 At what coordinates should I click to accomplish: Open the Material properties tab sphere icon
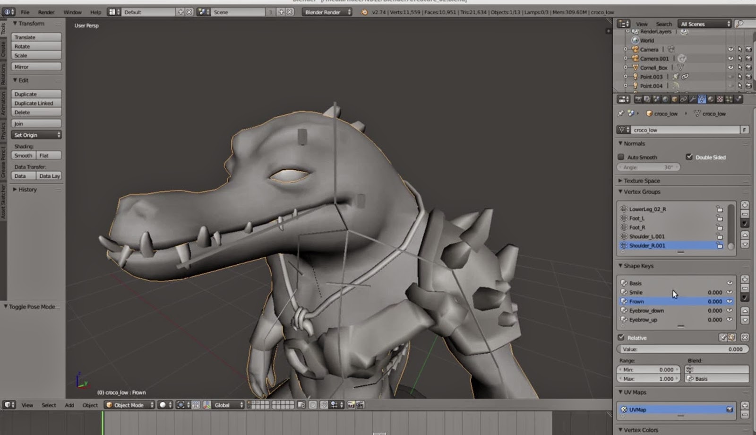coord(711,99)
